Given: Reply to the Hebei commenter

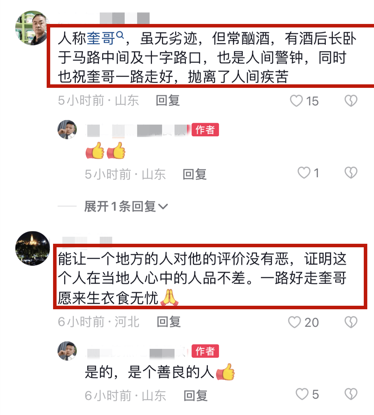Looking at the screenshot, I should pos(169,322).
